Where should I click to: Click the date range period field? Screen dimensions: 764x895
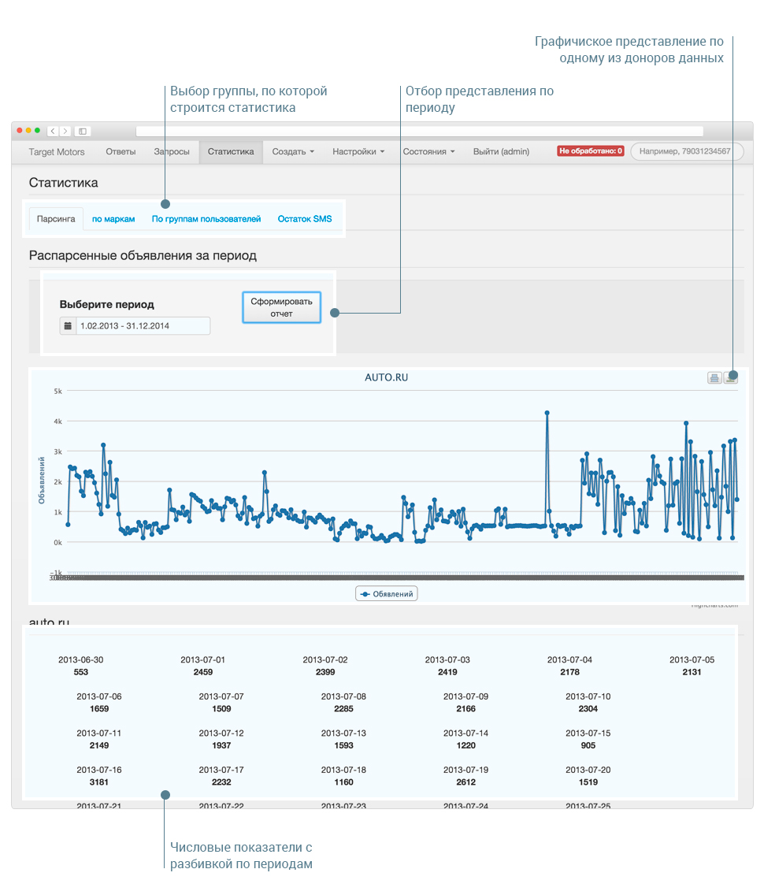pos(143,326)
